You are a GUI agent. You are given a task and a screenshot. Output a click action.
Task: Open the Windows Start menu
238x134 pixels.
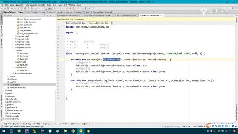[x=4, y=131]
